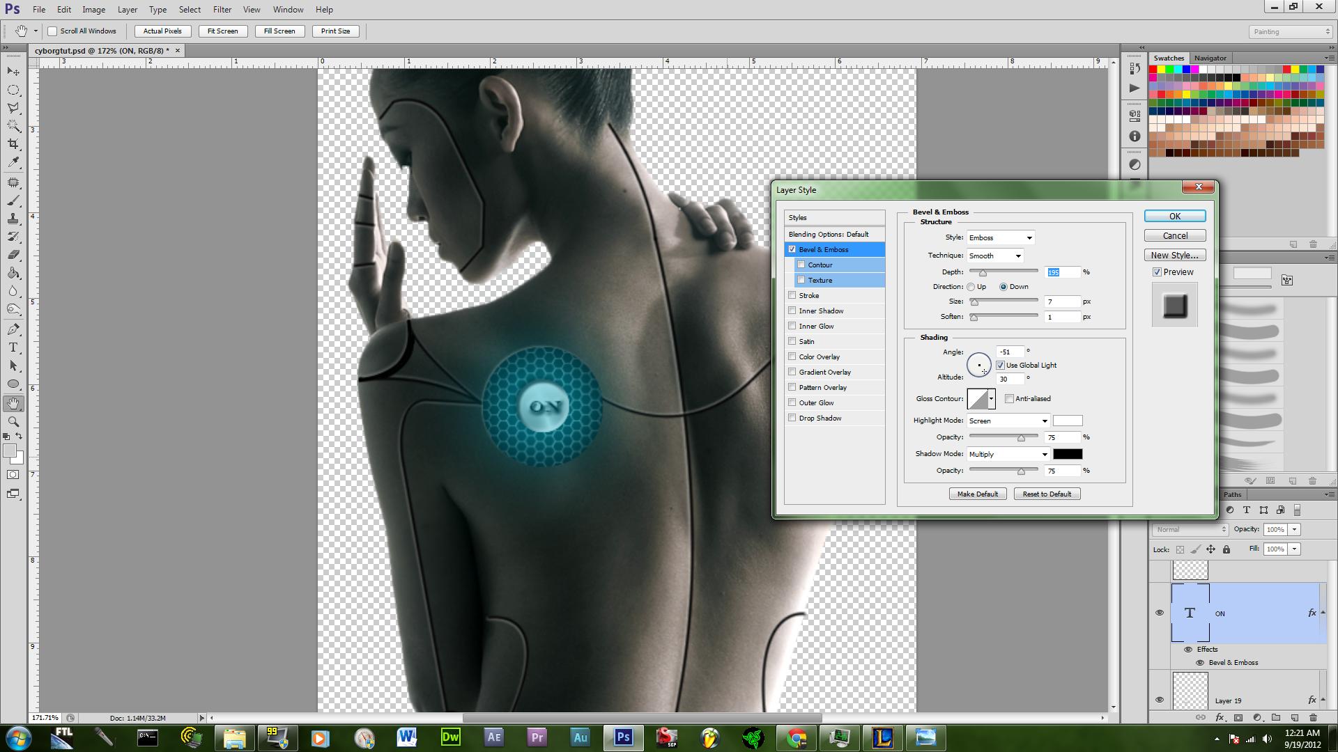Hide the ON text layer
This screenshot has height=752, width=1338.
point(1160,613)
